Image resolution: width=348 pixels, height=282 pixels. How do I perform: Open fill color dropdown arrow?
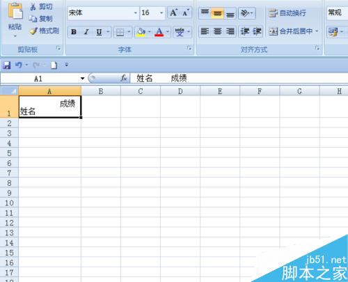(149, 32)
